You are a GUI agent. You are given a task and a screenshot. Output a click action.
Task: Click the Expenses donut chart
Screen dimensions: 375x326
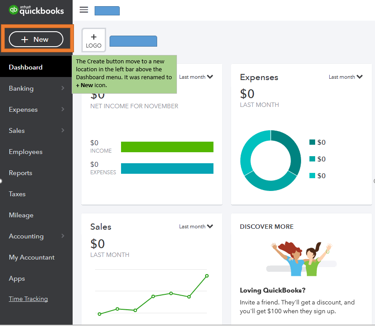pos(271,161)
